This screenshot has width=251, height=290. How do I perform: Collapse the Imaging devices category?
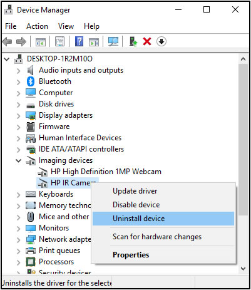[x=19, y=160]
